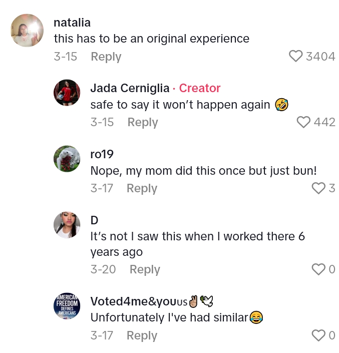Viewport: 339px width, 353px height.
Task: Like Voted4me&you's comment with the heart
Action: [x=318, y=335]
